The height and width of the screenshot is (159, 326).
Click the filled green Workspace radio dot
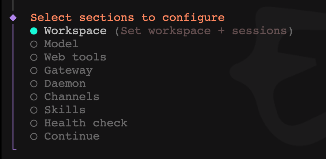34,31
